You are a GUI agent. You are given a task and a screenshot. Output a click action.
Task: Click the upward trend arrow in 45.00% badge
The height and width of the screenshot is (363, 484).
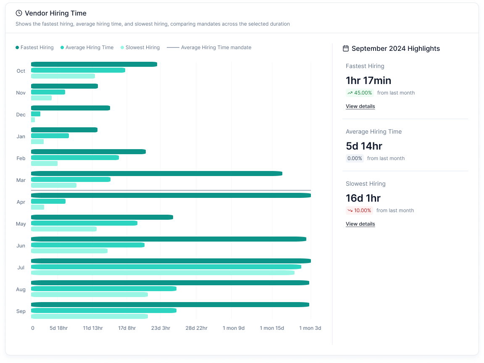350,93
